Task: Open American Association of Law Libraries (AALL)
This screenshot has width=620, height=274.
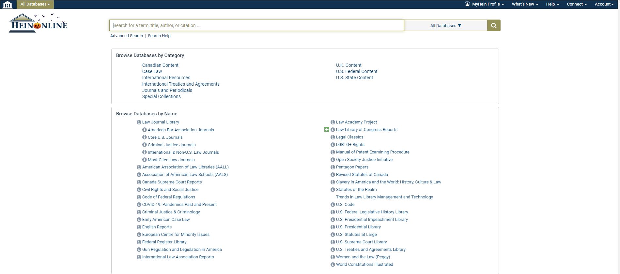Action: (x=185, y=167)
